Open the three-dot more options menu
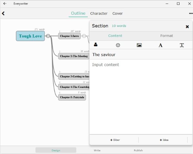193x154 pixels. point(190,13)
